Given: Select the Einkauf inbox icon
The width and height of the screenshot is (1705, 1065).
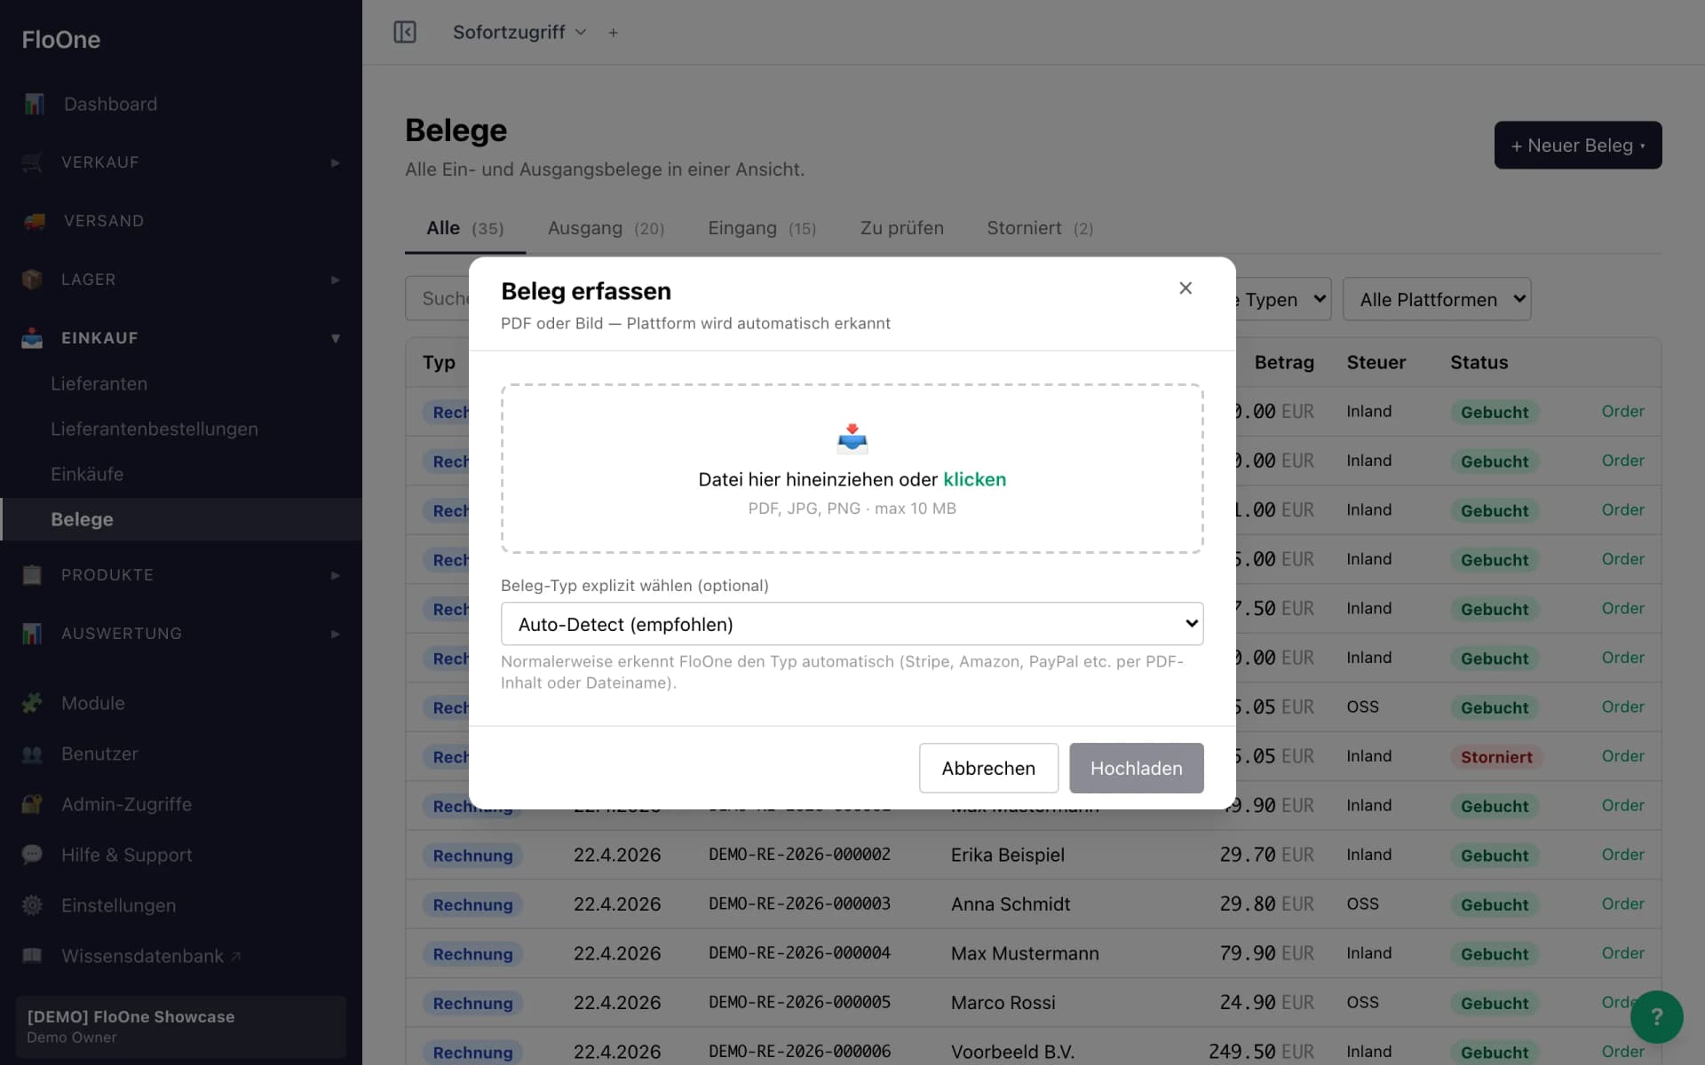Looking at the screenshot, I should [32, 338].
